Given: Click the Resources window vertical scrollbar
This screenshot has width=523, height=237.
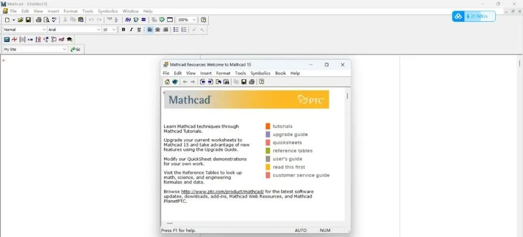Looking at the screenshot, I should tap(347, 96).
